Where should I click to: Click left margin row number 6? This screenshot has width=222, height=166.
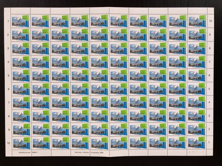tap(9, 89)
